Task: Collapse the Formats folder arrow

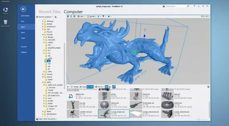Action: click(x=43, y=35)
